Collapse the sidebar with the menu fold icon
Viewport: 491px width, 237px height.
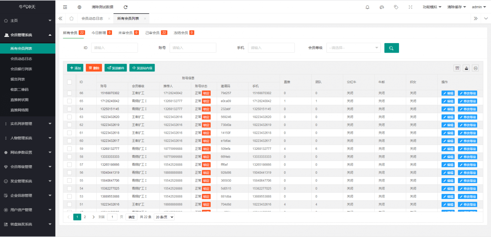[65, 7]
